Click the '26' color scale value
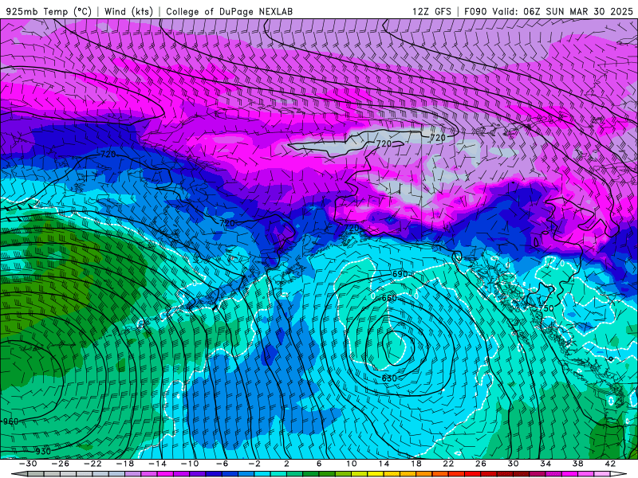 coord(481,464)
